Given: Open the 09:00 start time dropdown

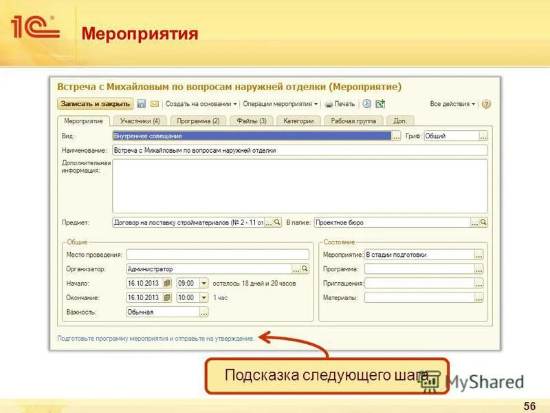Looking at the screenshot, I should (204, 284).
